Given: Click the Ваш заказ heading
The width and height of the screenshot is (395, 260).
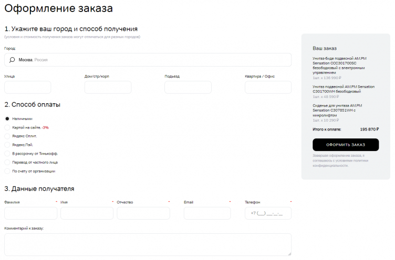Looking at the screenshot, I should pos(325,48).
